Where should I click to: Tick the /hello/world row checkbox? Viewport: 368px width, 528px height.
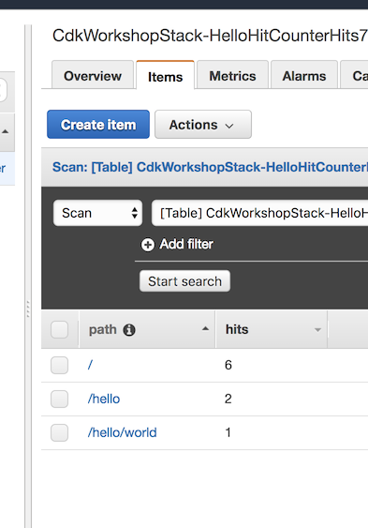[60, 432]
